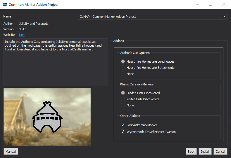
Task: Open the Website Link
Action: (x=22, y=35)
